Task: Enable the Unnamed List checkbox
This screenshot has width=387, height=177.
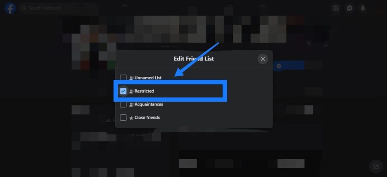Action: point(123,78)
